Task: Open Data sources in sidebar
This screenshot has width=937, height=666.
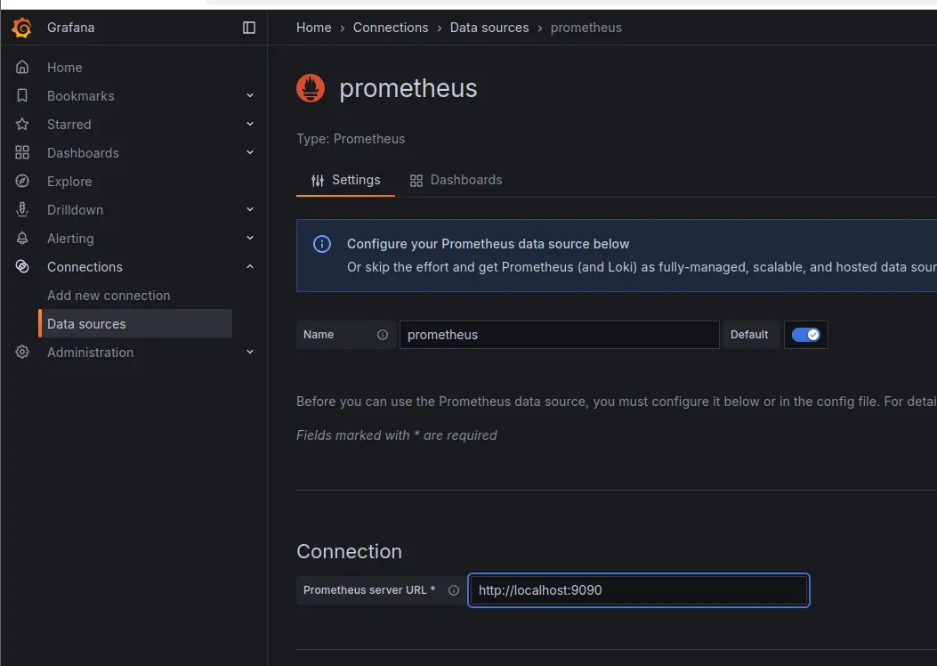Action: [86, 324]
